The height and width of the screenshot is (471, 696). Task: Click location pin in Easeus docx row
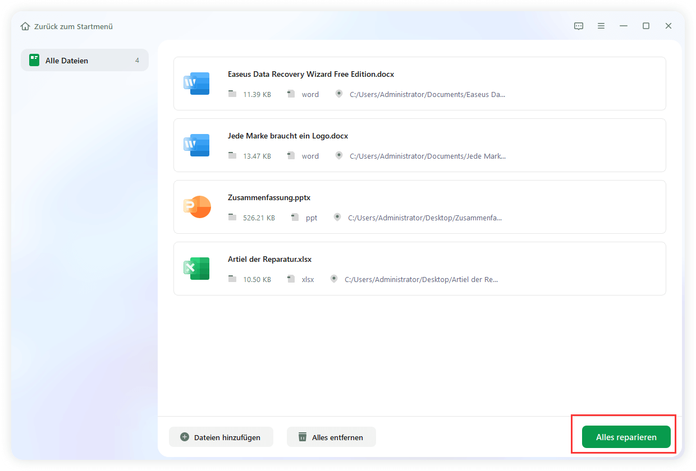(x=338, y=94)
